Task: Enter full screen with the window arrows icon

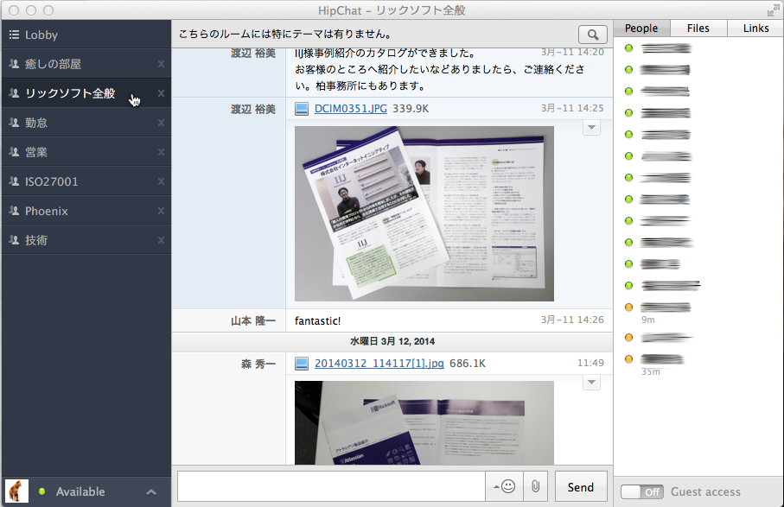Action: [x=773, y=10]
